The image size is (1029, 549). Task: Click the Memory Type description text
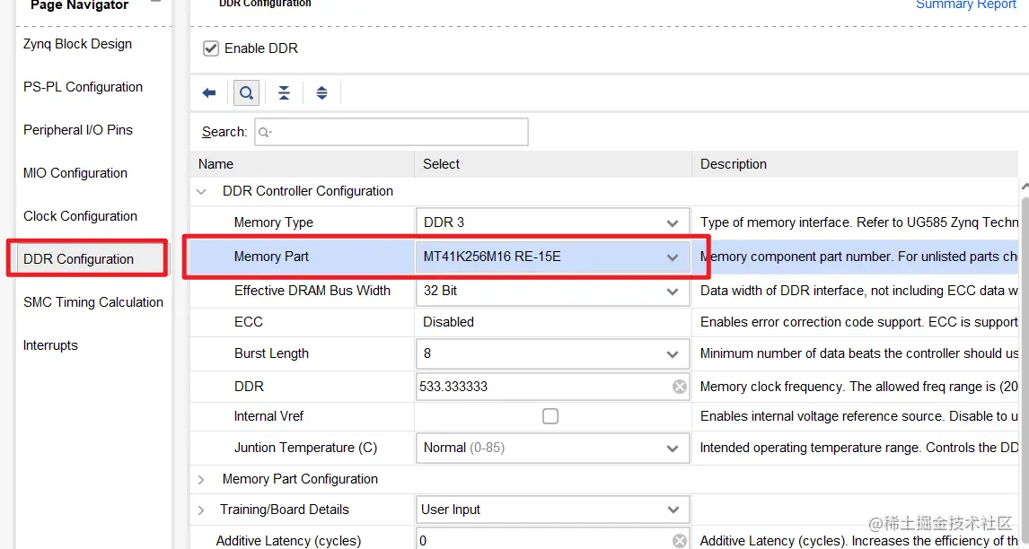coord(859,222)
